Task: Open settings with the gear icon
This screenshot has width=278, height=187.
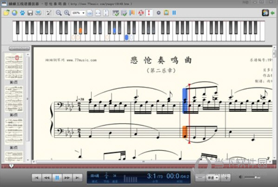Action: click(159, 13)
